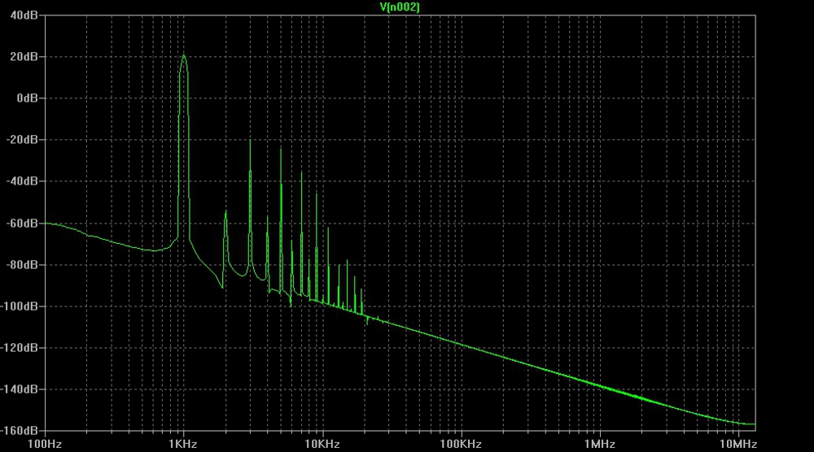Viewport: 814px width, 452px height.
Task: Select the 10MHz frequency axis label
Action: pyautogui.click(x=738, y=444)
